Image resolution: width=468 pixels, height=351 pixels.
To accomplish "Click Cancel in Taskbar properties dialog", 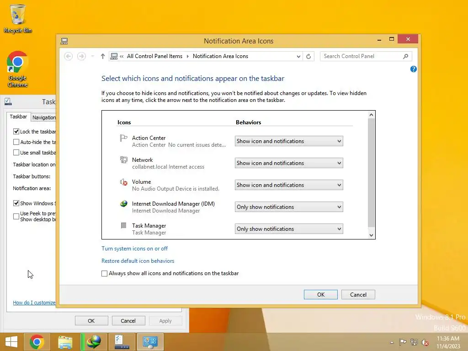I will tap(128, 321).
